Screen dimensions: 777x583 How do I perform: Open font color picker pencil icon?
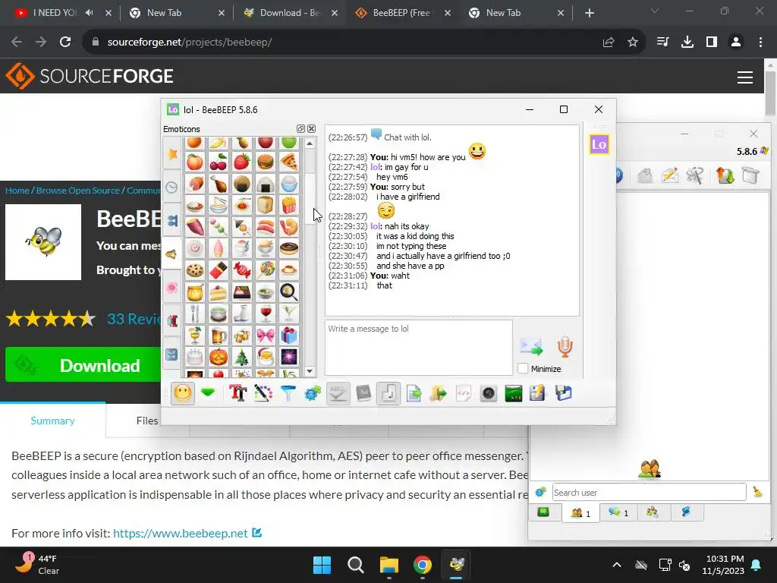(x=263, y=394)
